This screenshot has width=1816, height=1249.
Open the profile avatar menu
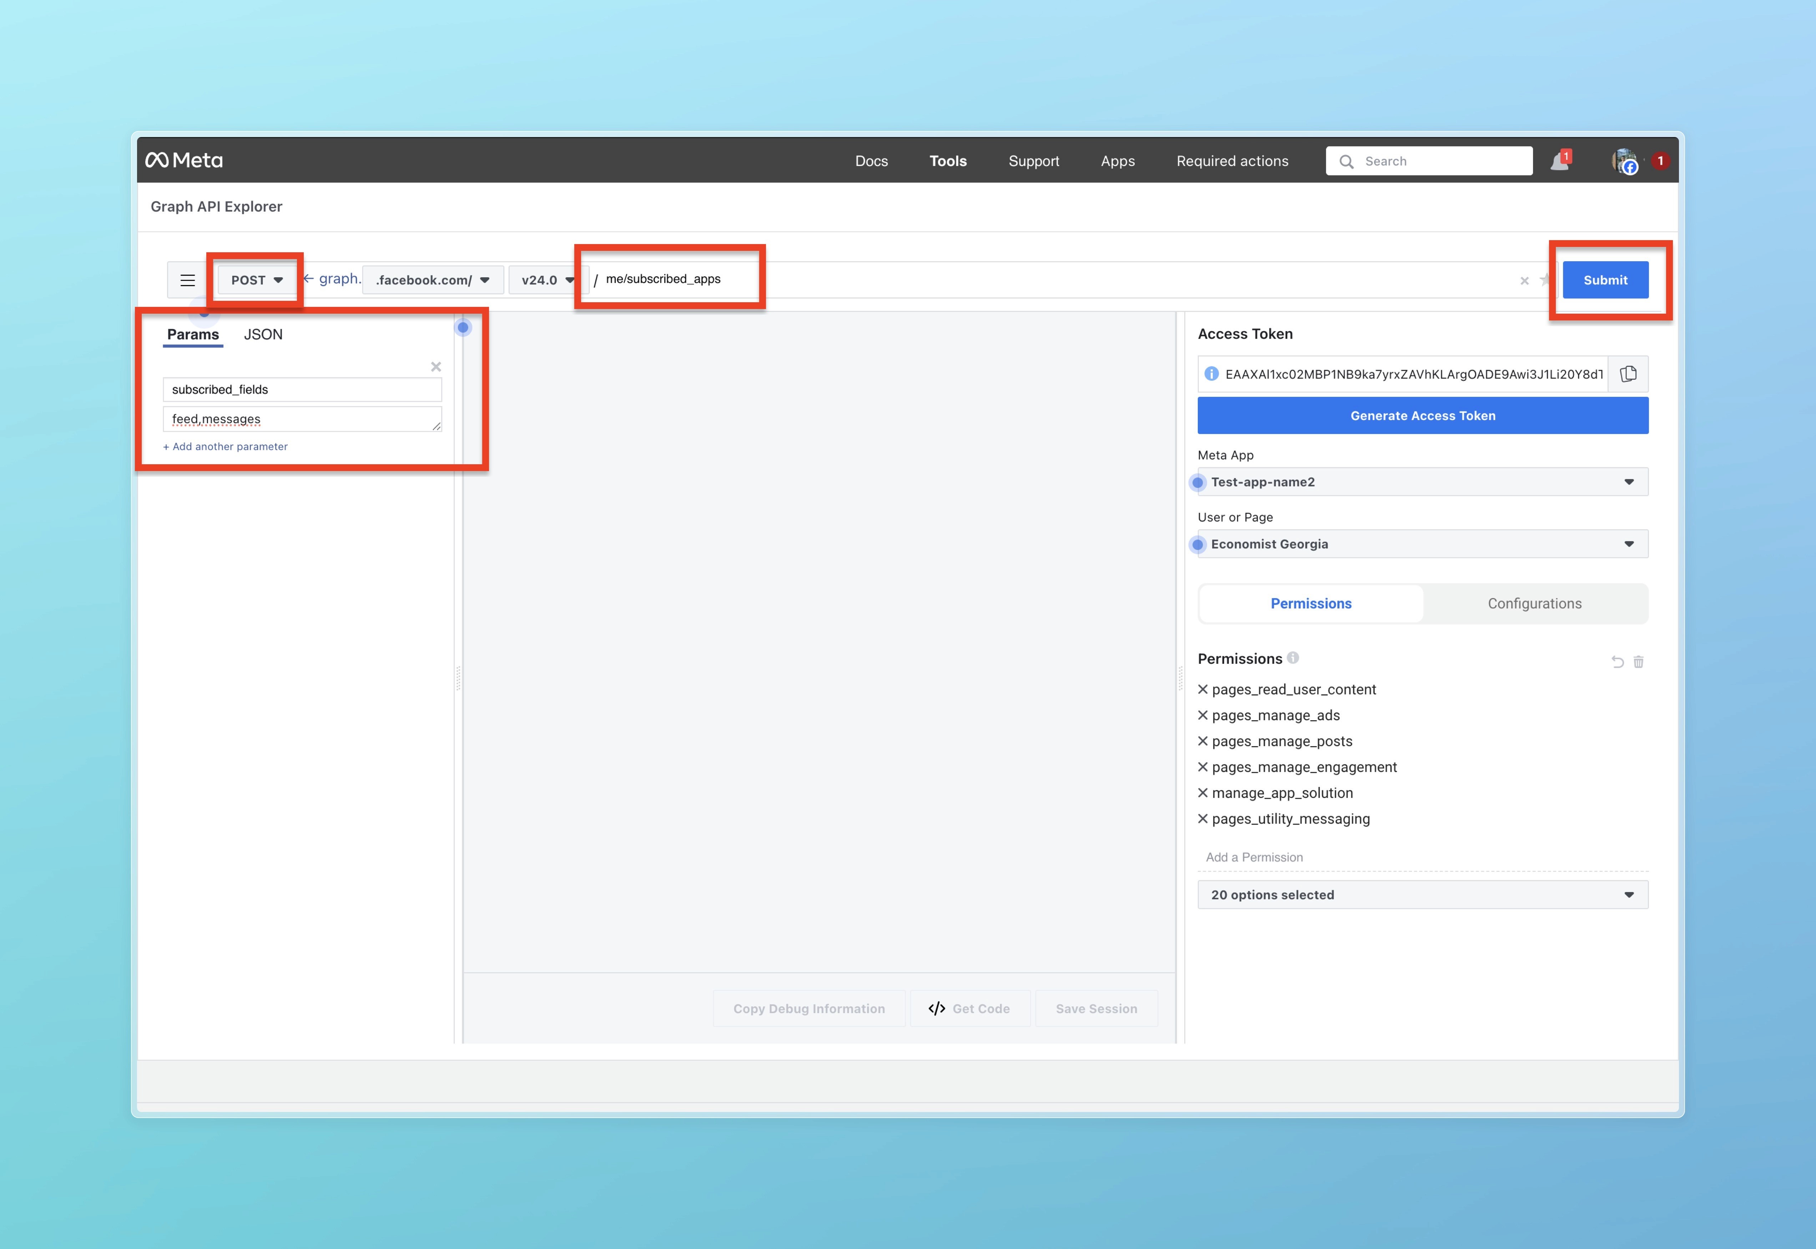point(1624,161)
